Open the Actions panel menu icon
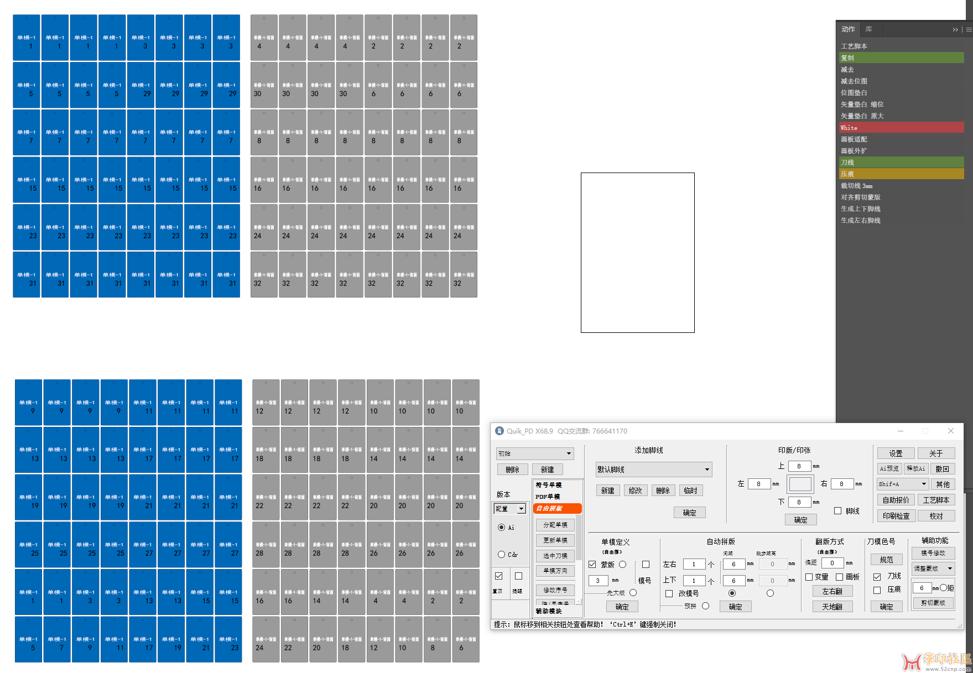 click(969, 29)
